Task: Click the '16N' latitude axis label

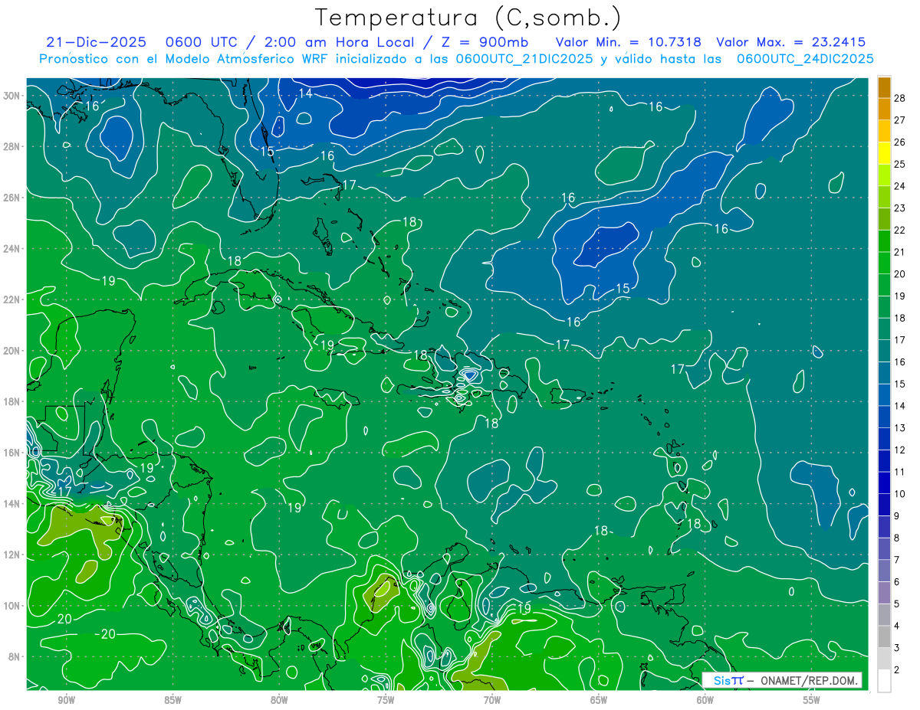Action: click(x=11, y=453)
